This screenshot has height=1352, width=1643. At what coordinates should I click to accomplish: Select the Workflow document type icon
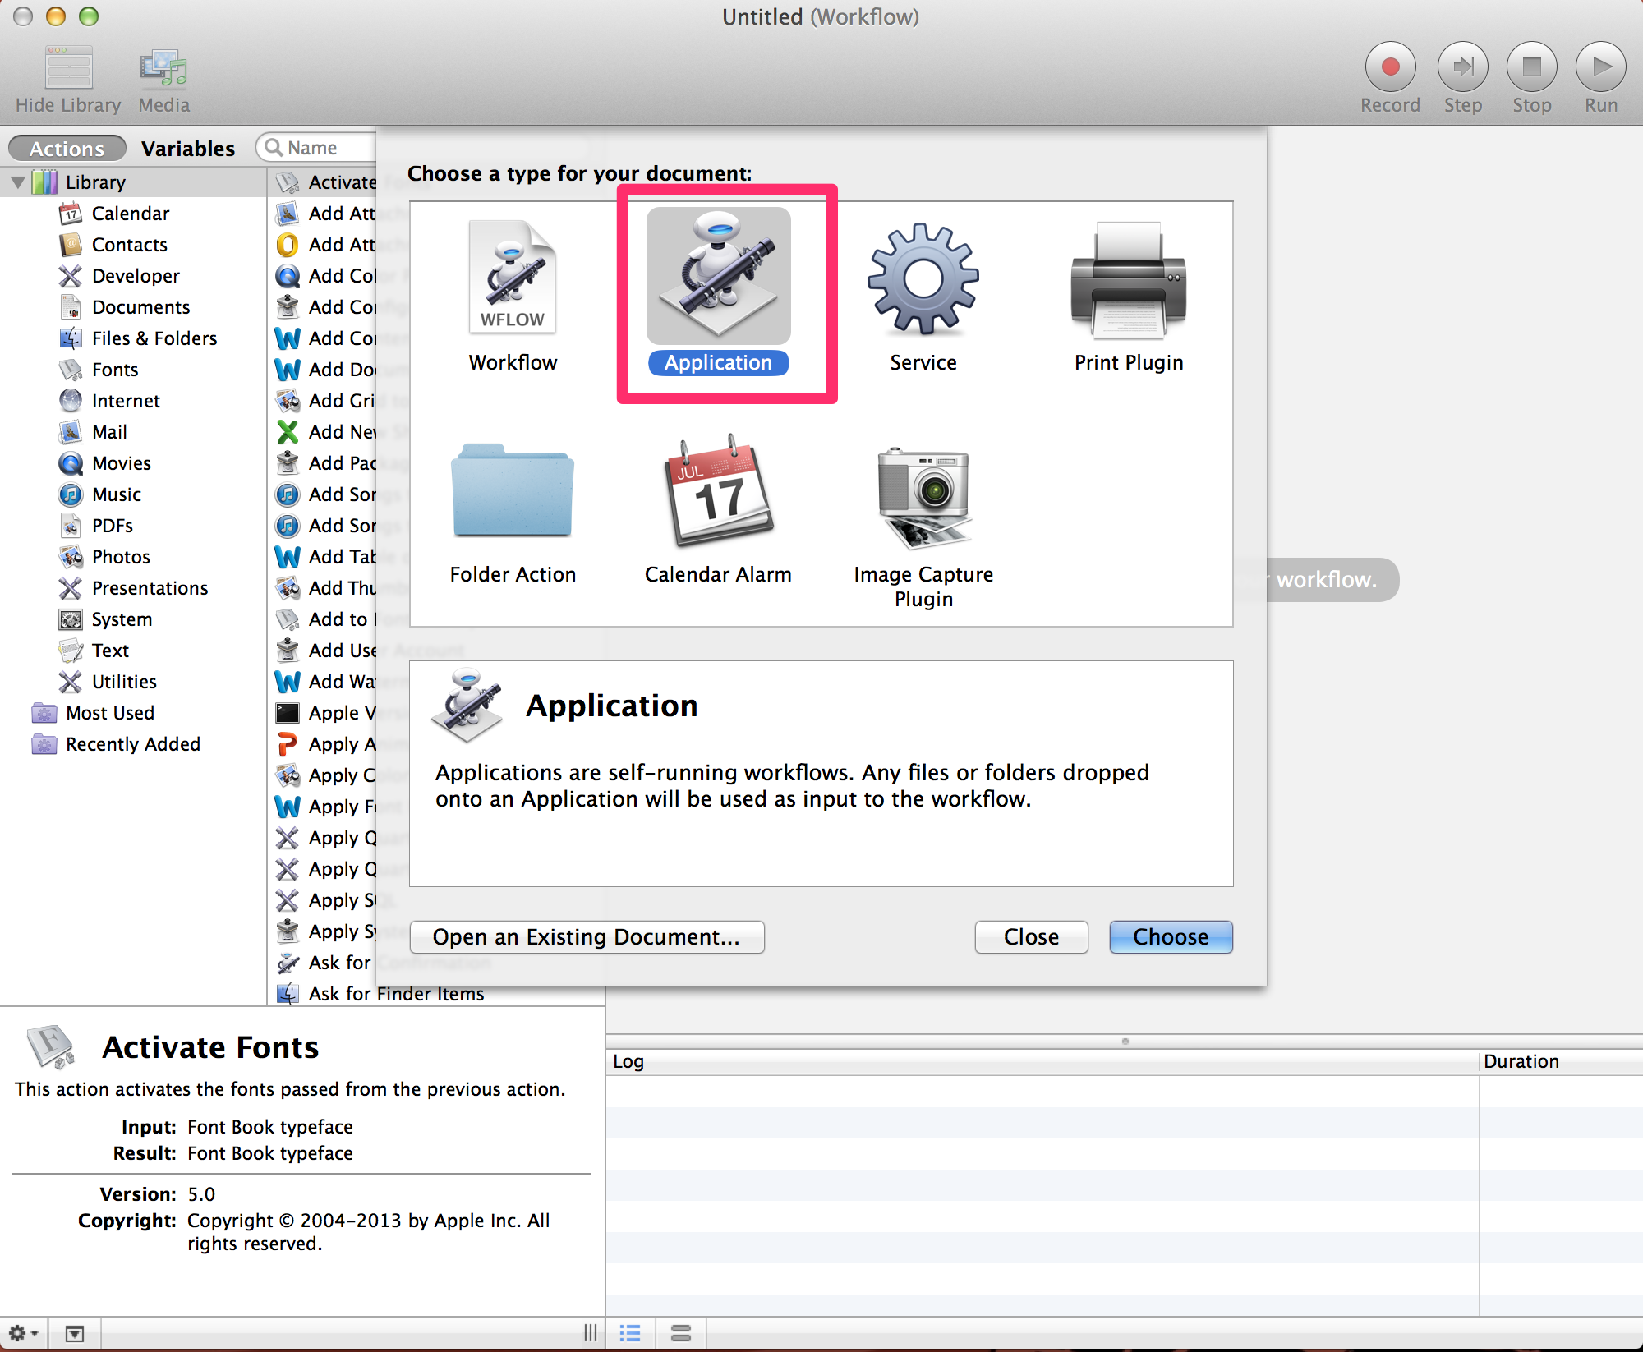click(x=513, y=279)
